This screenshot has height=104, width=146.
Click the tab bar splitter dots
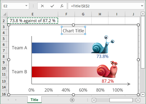88,100
